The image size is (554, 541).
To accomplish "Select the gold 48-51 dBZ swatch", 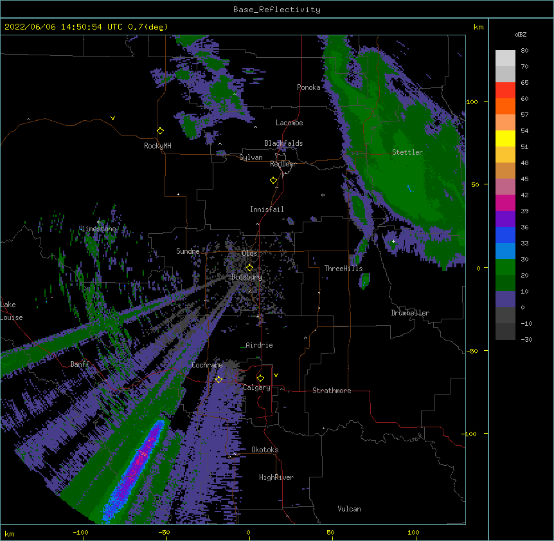I will point(505,155).
